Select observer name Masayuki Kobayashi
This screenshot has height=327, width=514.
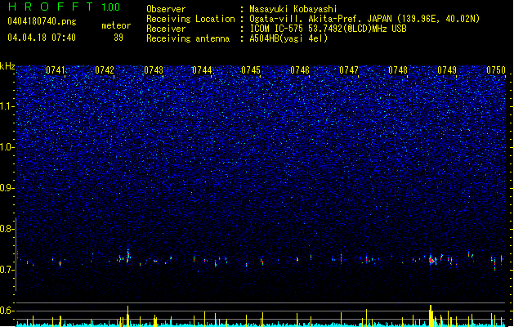[x=293, y=9]
